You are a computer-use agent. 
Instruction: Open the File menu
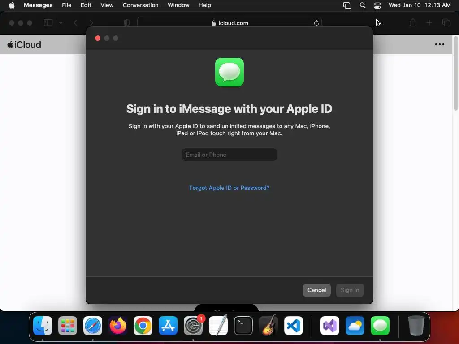pyautogui.click(x=66, y=5)
